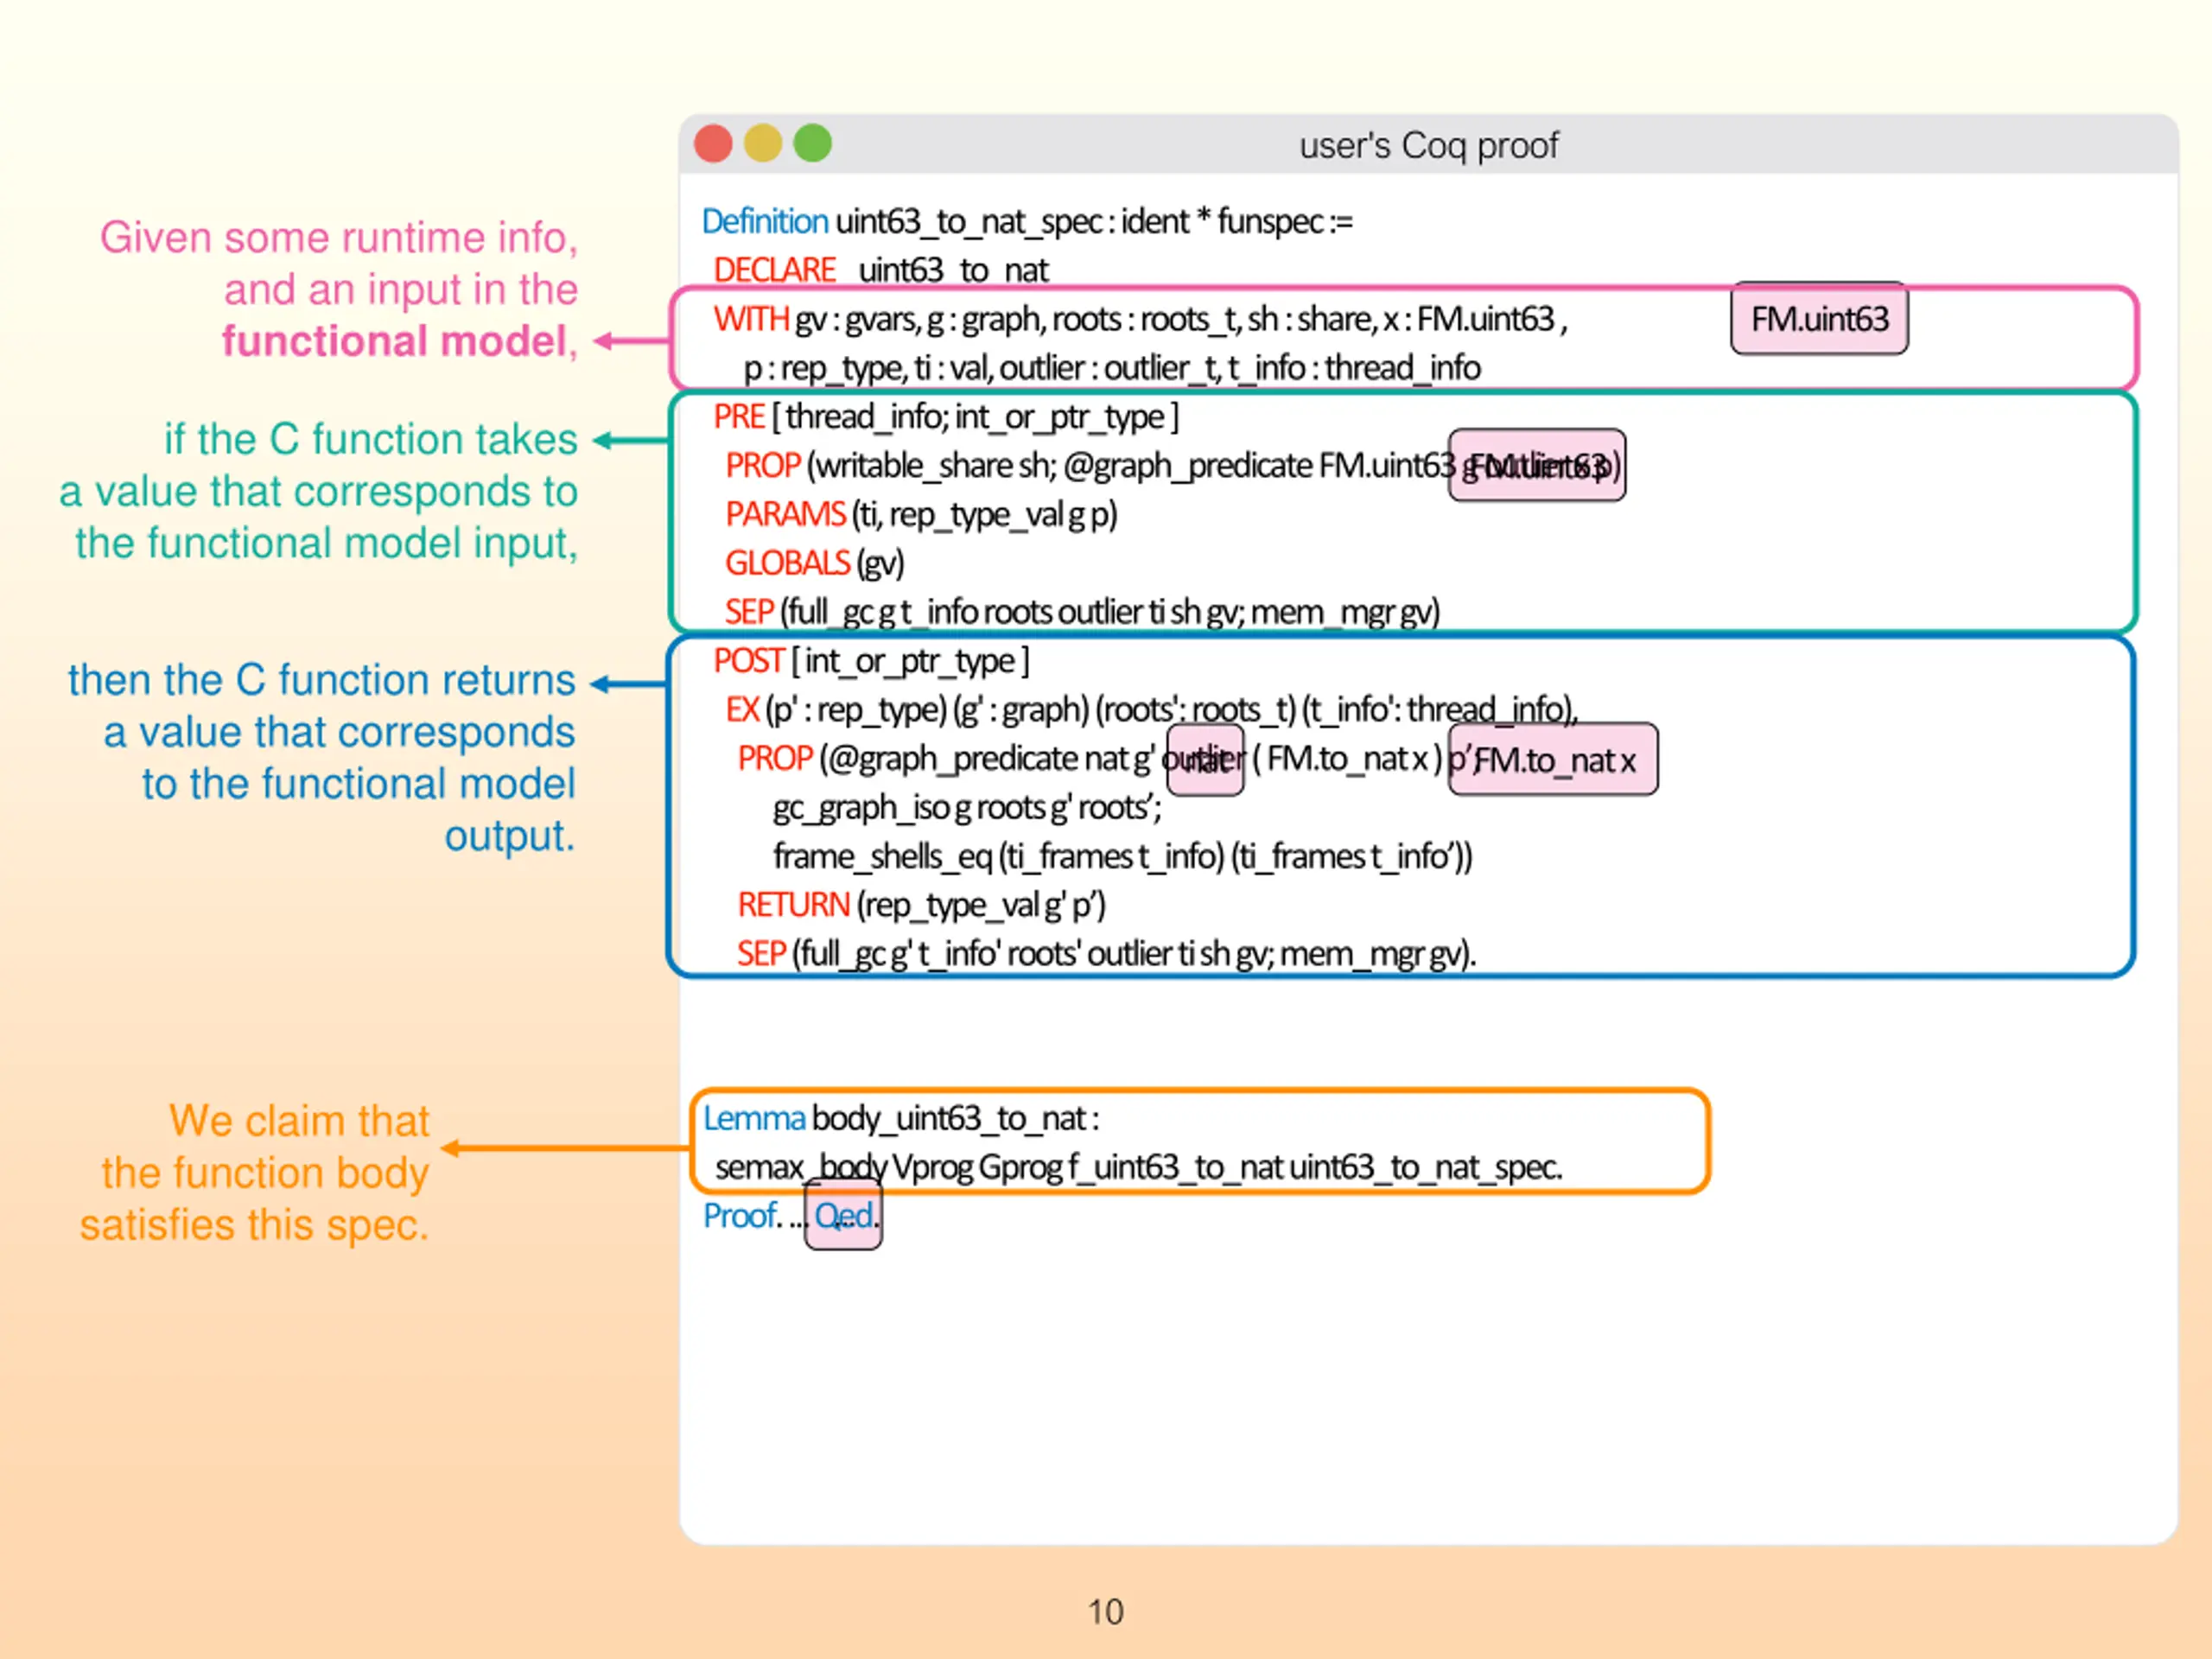Click the slide page number 10
The image size is (2212, 1659).
pos(1105,1612)
